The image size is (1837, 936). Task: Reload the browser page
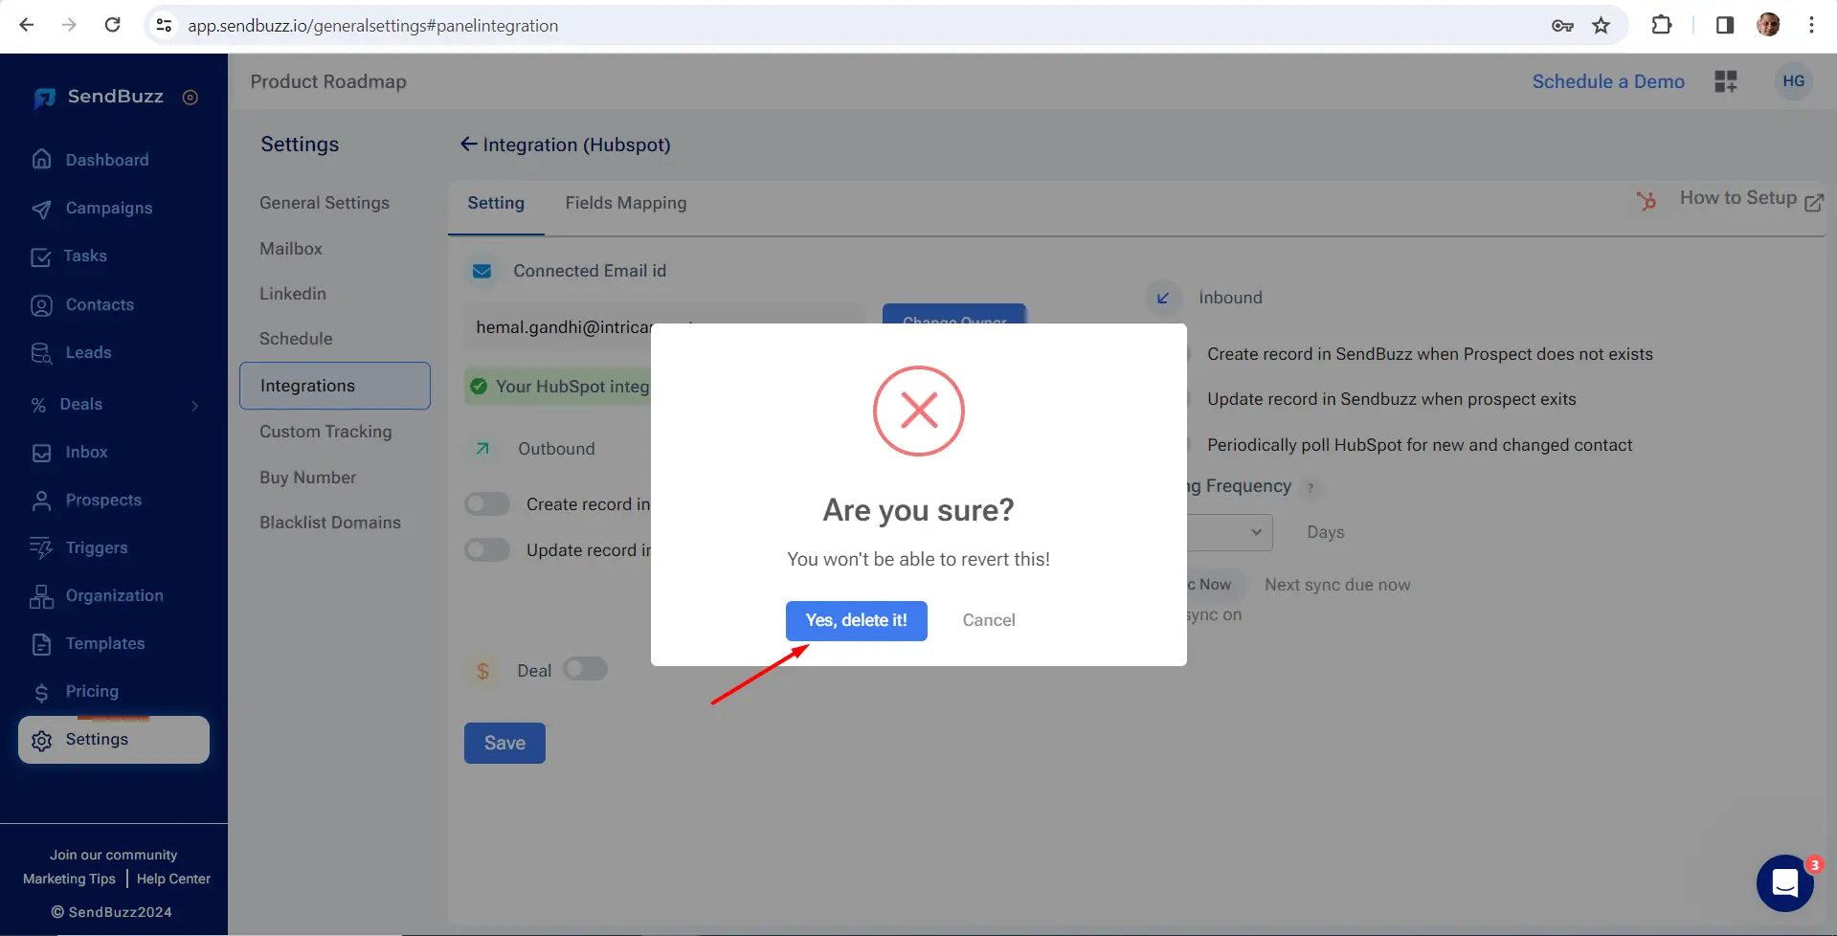pyautogui.click(x=112, y=25)
